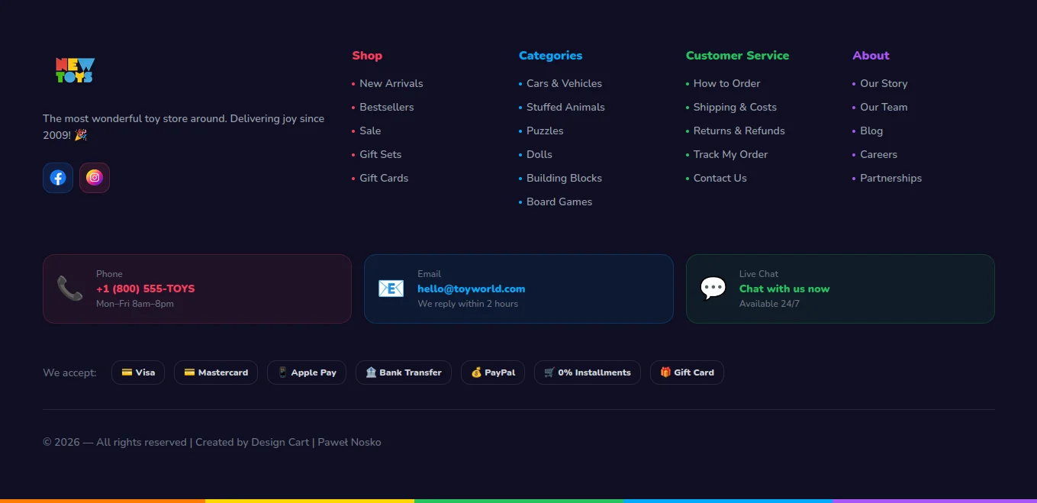Visit the Careers page link
Image resolution: width=1037 pixels, height=503 pixels.
[878, 154]
